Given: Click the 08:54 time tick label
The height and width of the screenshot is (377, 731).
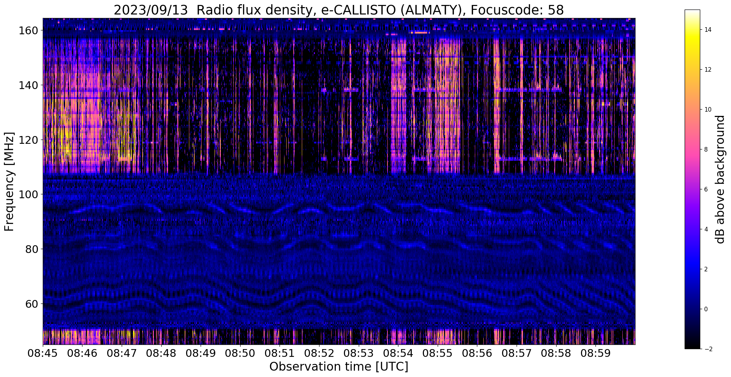Looking at the screenshot, I should (x=398, y=353).
